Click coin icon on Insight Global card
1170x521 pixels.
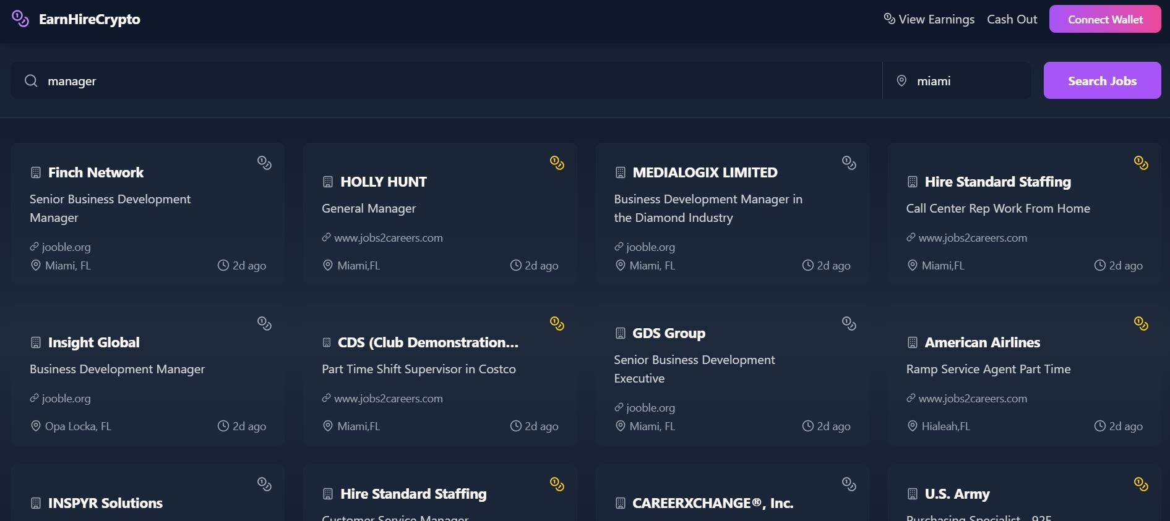[x=264, y=323]
